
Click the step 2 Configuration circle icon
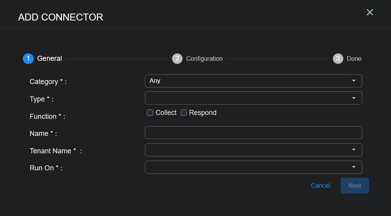[x=177, y=58]
